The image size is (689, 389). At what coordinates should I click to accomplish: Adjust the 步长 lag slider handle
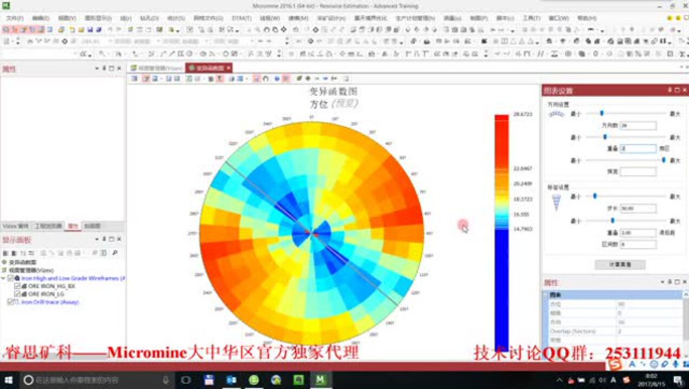click(x=595, y=196)
